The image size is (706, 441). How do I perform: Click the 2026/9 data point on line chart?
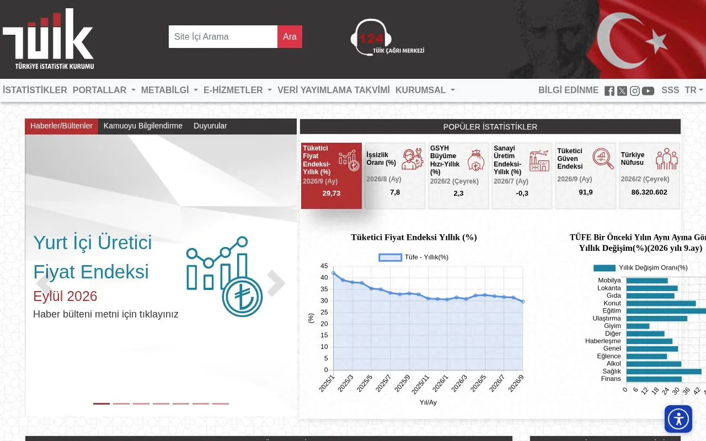[x=522, y=302]
